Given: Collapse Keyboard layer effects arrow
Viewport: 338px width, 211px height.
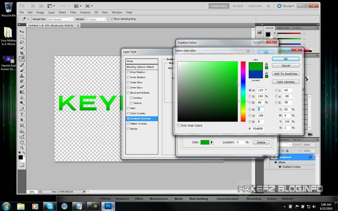Looking at the screenshot, I should point(314,157).
